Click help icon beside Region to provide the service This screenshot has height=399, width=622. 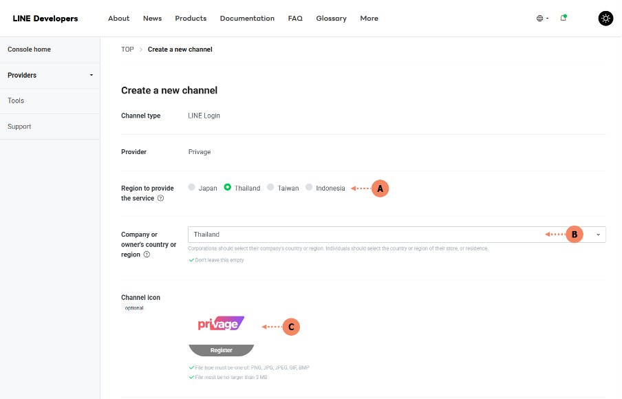click(x=160, y=198)
